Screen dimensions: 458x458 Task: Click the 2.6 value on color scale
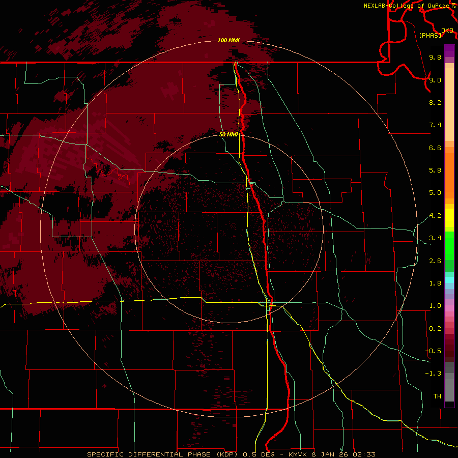pyautogui.click(x=435, y=261)
